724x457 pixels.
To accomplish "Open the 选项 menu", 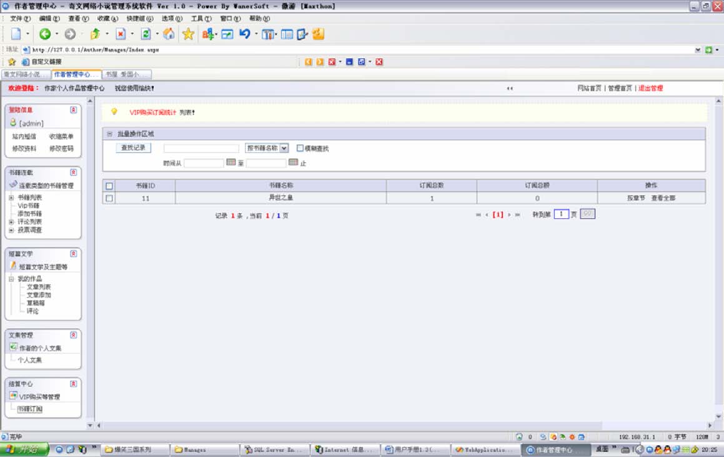I will coord(172,19).
